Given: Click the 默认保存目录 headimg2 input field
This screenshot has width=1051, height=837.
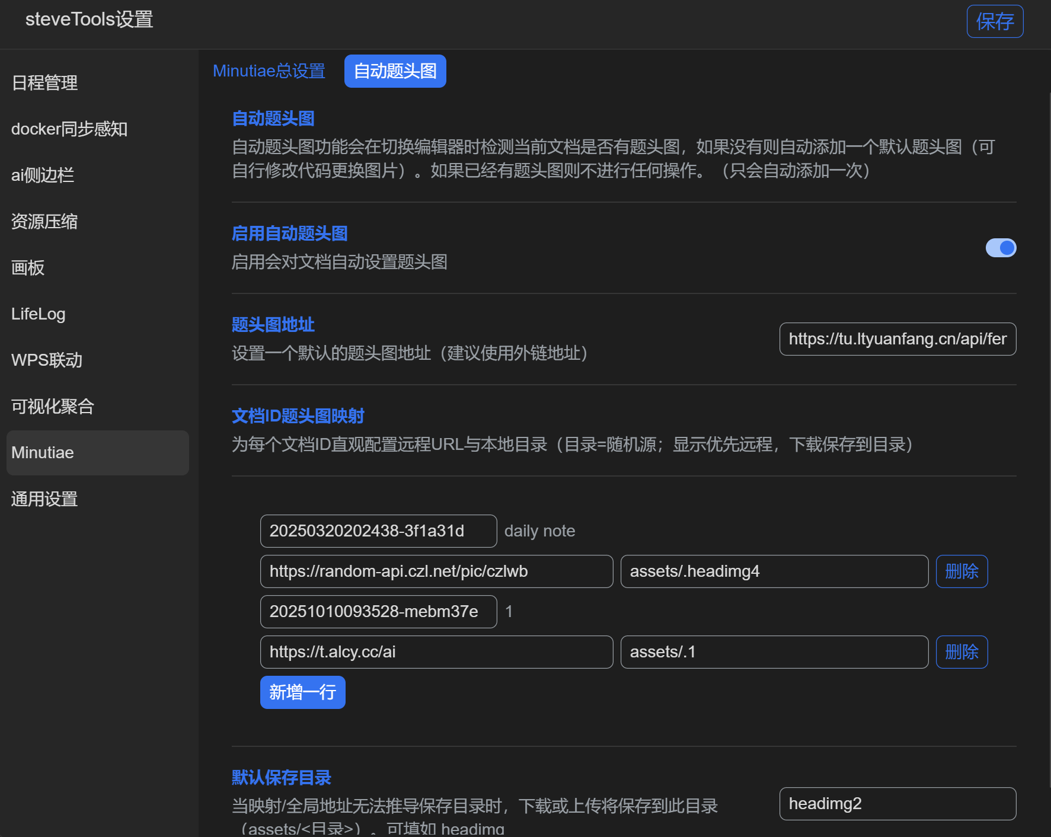Looking at the screenshot, I should click(x=897, y=804).
